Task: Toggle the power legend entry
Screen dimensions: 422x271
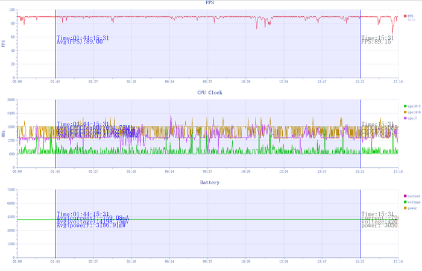Action: pos(411,208)
